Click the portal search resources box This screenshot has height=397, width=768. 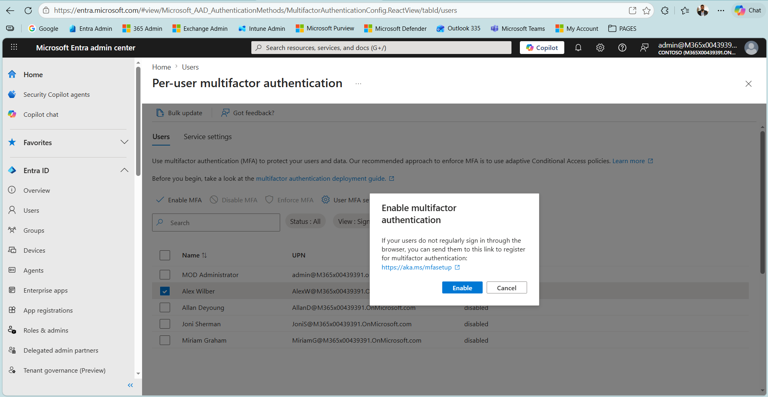click(x=381, y=48)
